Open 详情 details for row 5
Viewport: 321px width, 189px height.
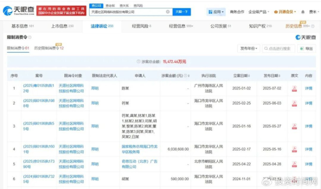[x=309, y=164]
